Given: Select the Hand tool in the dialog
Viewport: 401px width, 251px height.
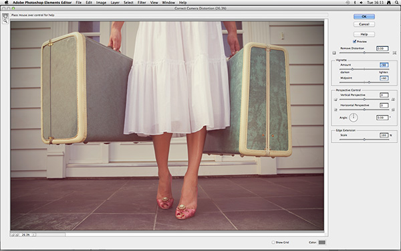Looking at the screenshot, I should [5, 16].
